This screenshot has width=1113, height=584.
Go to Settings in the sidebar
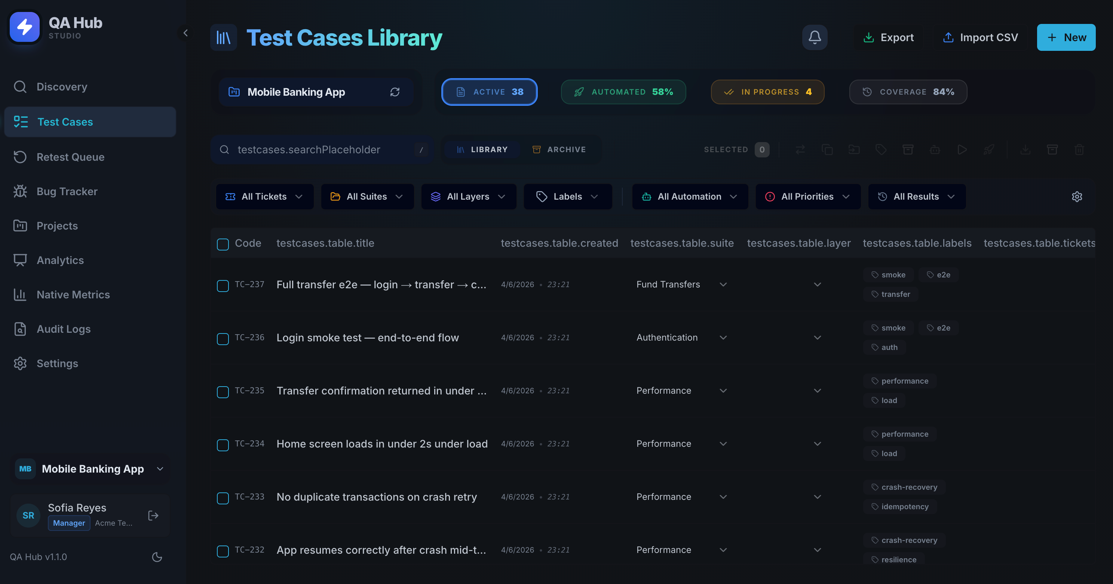90,364
